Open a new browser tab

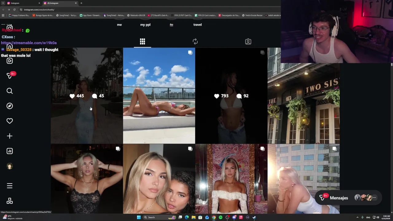pos(81,3)
